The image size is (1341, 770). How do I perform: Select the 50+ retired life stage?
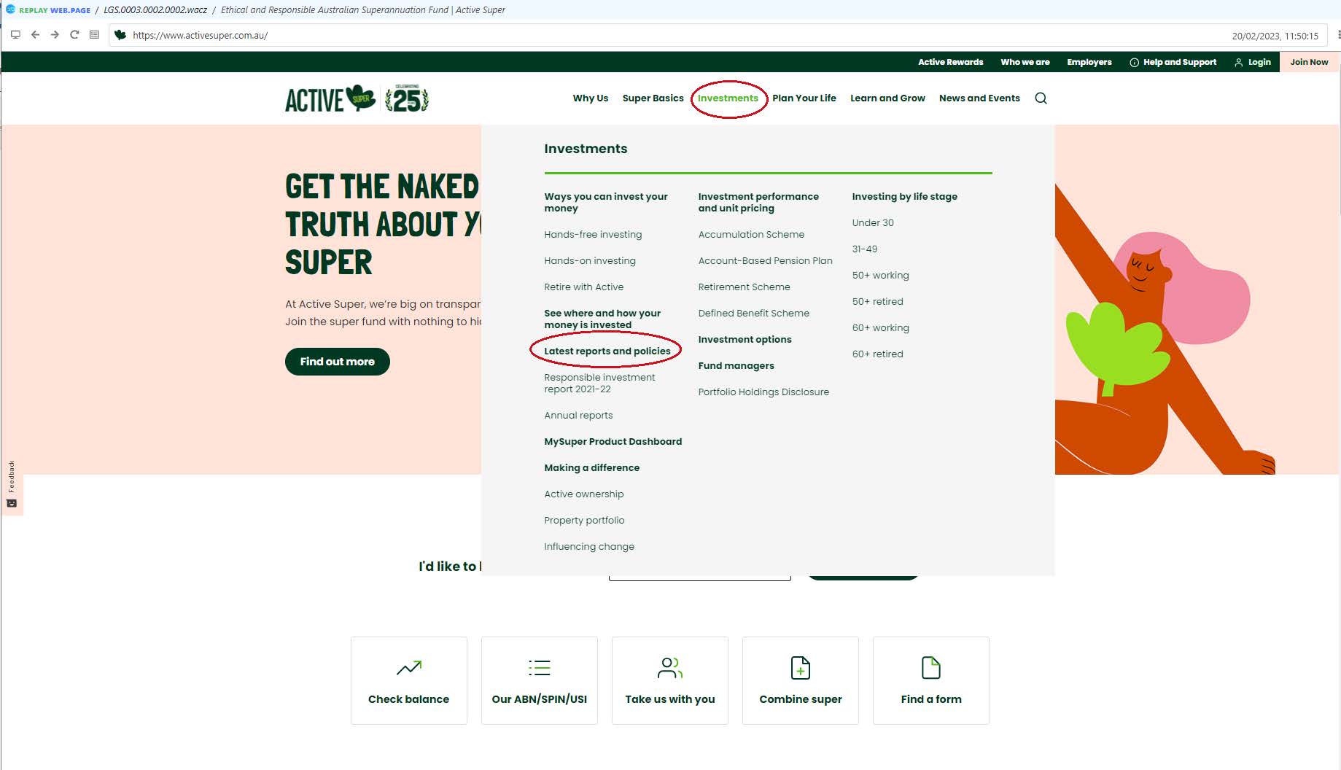tap(877, 302)
